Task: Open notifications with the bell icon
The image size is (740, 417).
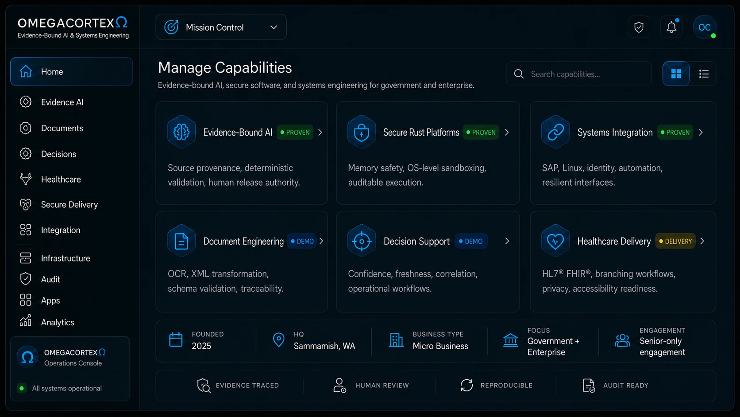Action: pyautogui.click(x=671, y=27)
